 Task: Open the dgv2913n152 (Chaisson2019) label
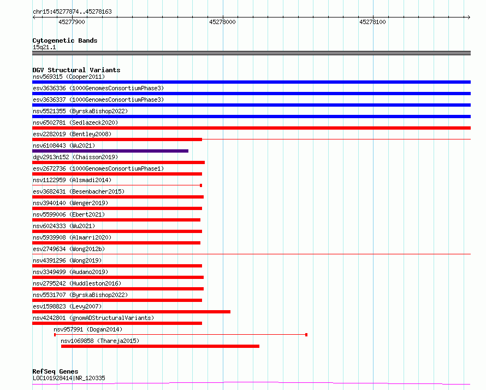click(75, 157)
